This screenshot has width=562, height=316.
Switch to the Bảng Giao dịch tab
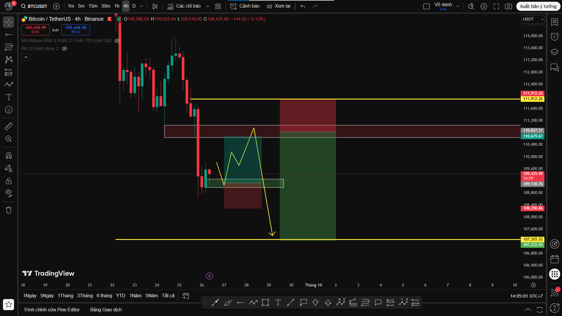tap(106, 310)
